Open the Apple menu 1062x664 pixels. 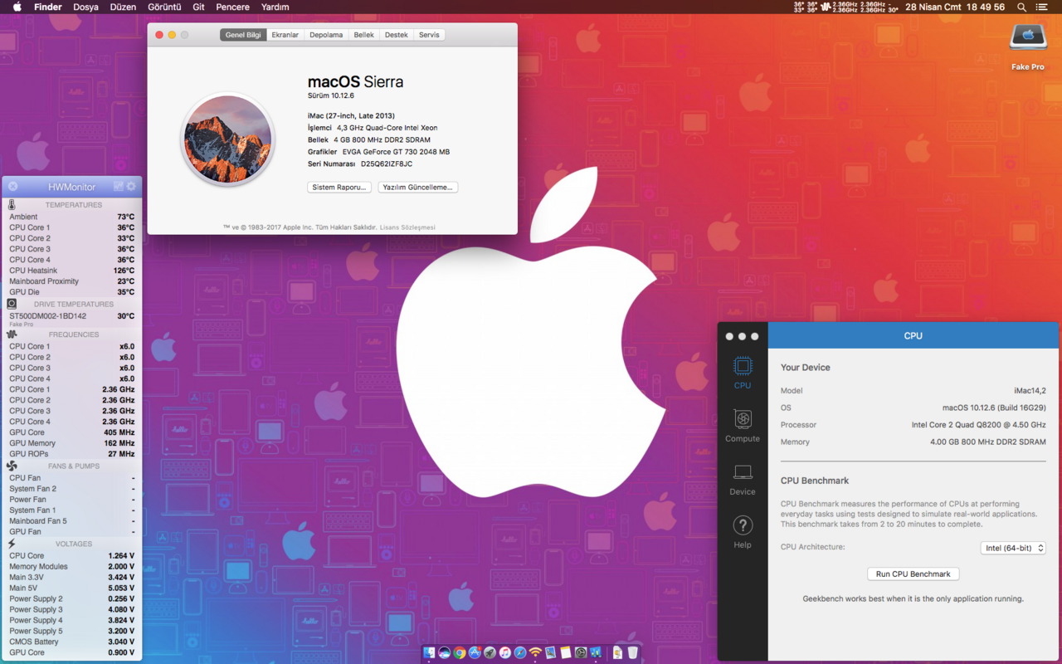[x=17, y=7]
